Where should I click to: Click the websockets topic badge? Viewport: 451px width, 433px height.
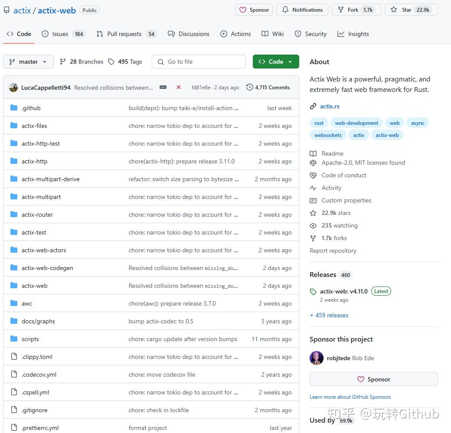(327, 135)
